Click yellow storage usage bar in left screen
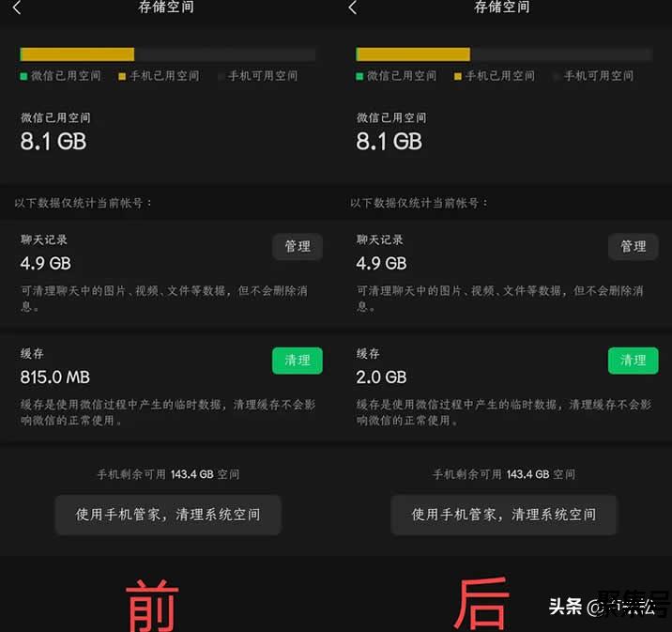The height and width of the screenshot is (632, 672). (x=77, y=54)
